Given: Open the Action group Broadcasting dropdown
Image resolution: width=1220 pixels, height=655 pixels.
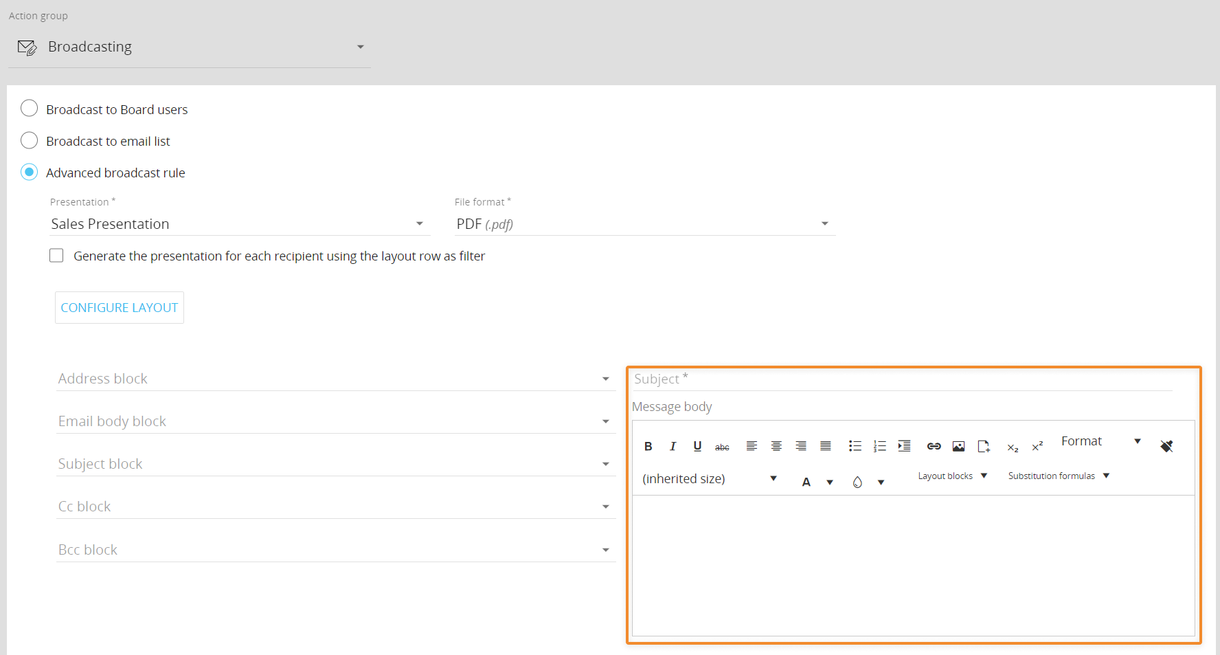Looking at the screenshot, I should (x=190, y=47).
